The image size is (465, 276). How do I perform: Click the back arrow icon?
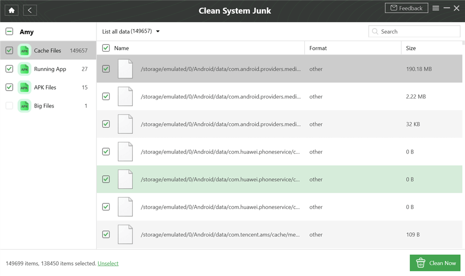(x=29, y=10)
